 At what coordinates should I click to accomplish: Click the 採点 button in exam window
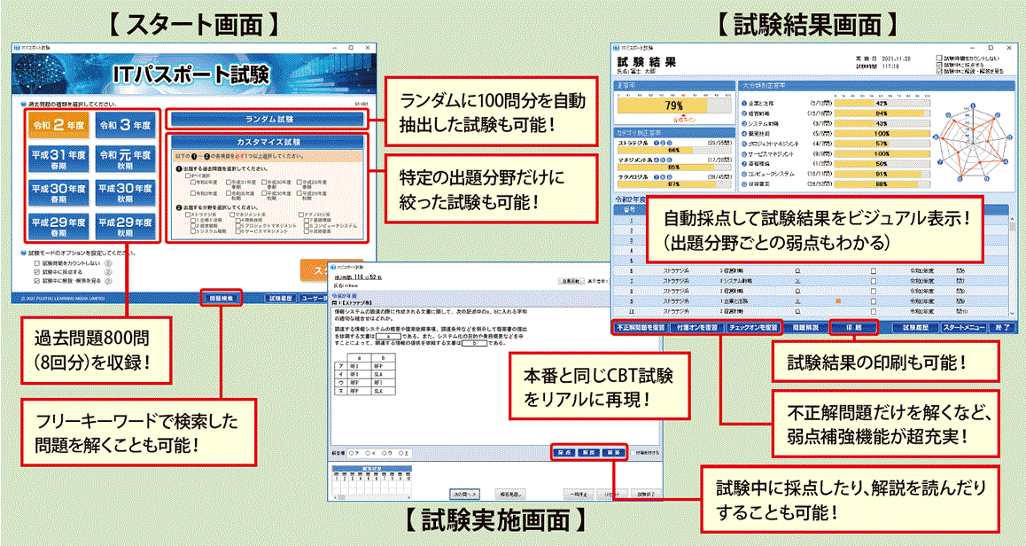(x=564, y=452)
